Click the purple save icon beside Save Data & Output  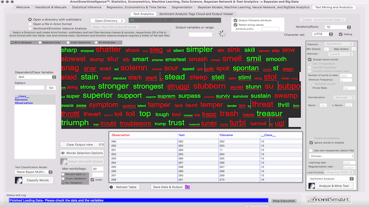pyautogui.click(x=187, y=187)
